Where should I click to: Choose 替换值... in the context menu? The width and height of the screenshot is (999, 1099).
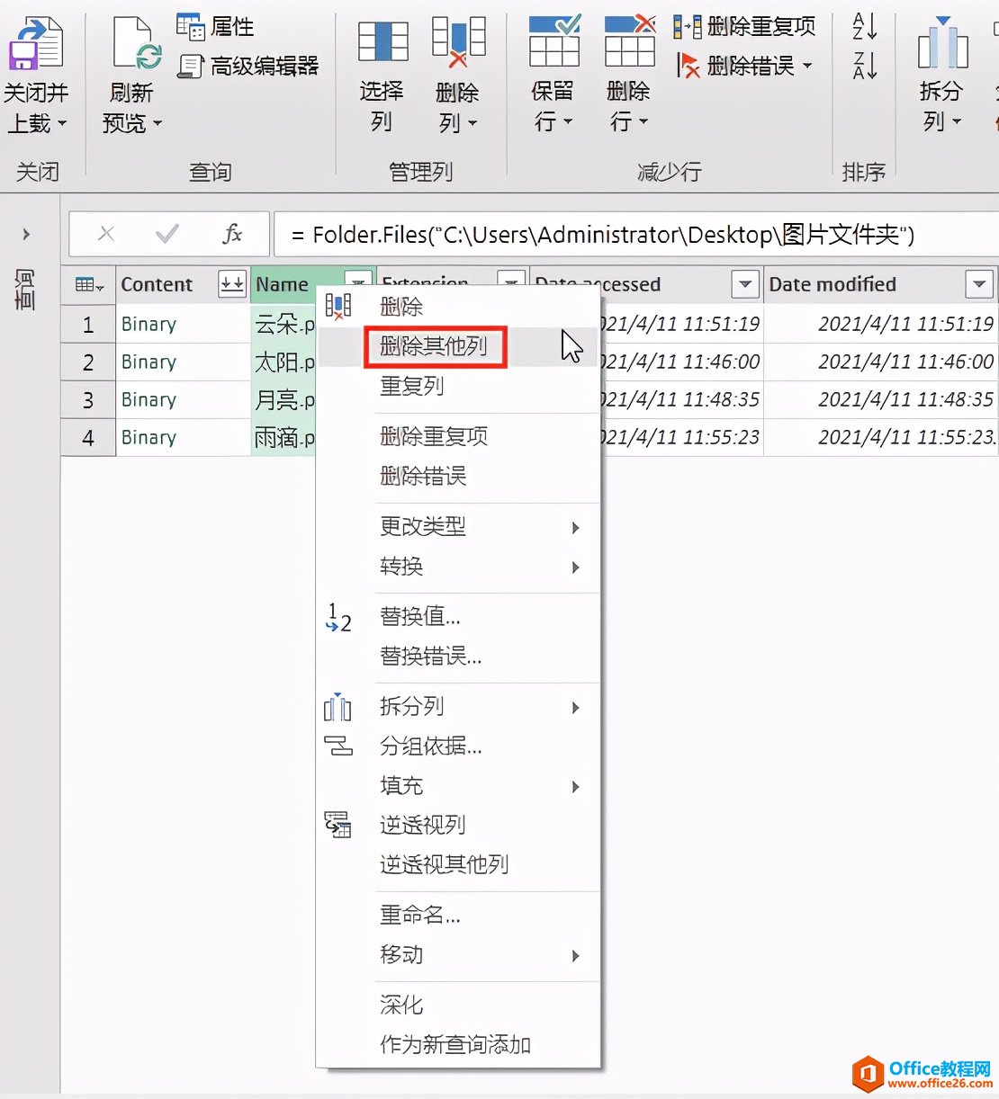458,616
